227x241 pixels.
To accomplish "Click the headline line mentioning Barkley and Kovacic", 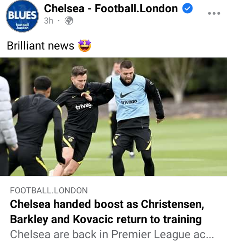I will [x=106, y=219].
